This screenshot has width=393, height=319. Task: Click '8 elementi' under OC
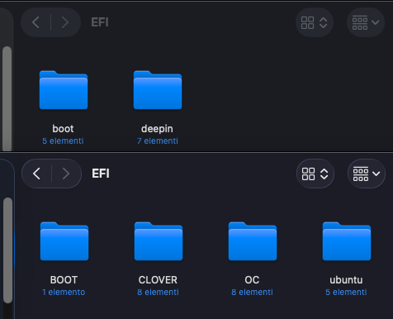click(252, 292)
